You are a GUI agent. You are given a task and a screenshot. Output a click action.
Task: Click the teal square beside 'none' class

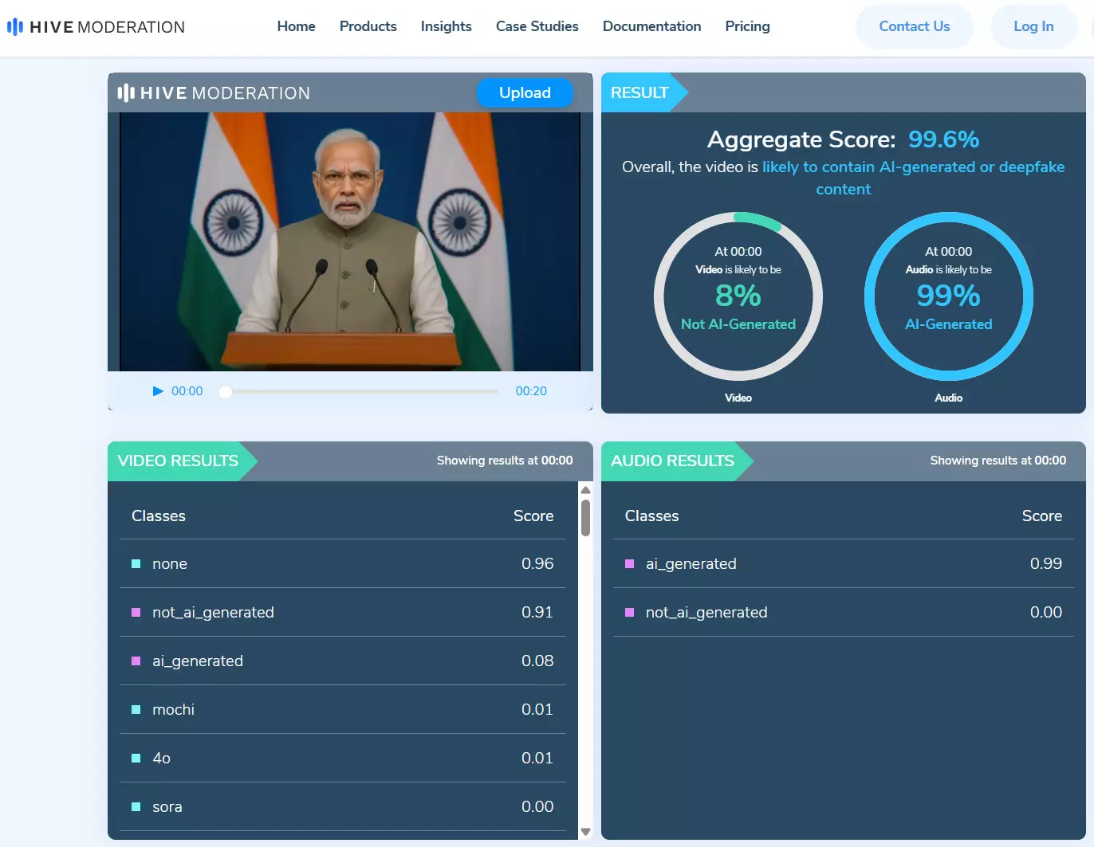[136, 564]
